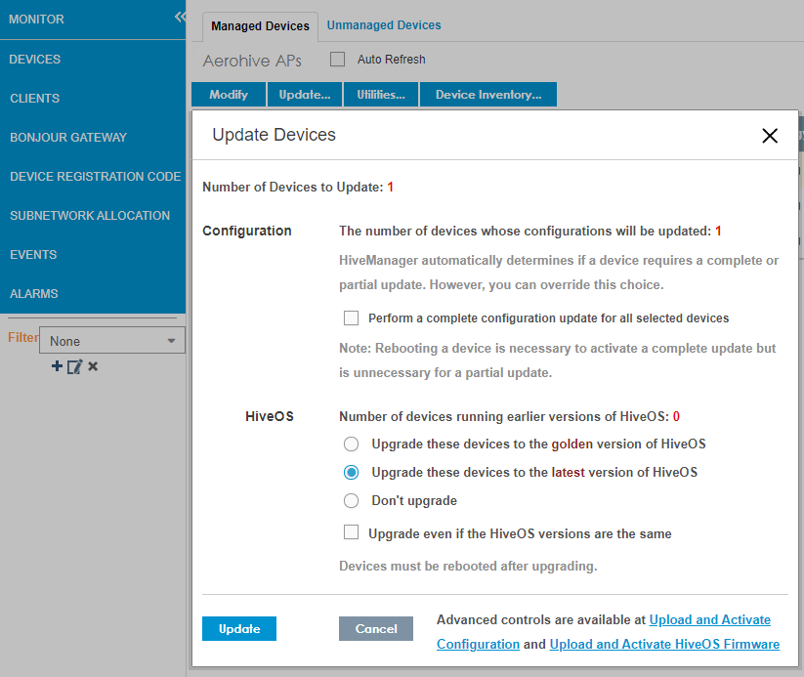
Task: Select Don't upgrade radio option
Action: pyautogui.click(x=352, y=500)
